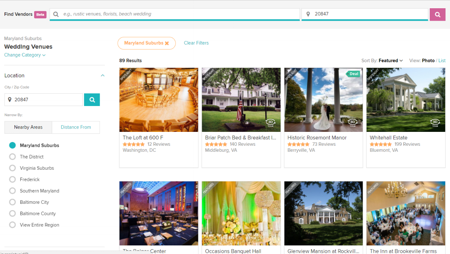This screenshot has width=450, height=254.
Task: Open Whitehall Estate photo
Action: coord(406,100)
